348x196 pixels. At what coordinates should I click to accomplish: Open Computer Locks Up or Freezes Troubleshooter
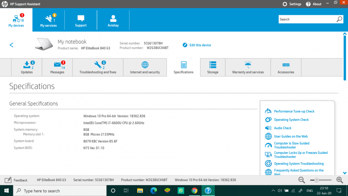point(301,155)
